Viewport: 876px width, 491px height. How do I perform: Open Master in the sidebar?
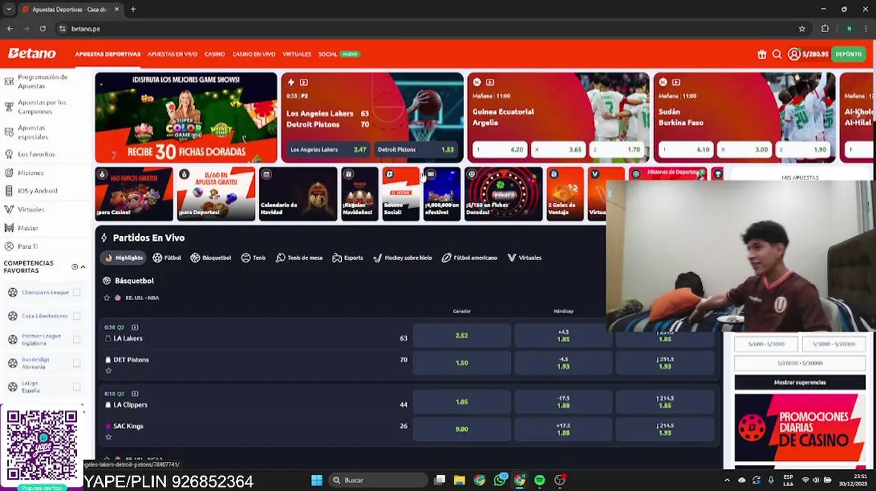22,228
